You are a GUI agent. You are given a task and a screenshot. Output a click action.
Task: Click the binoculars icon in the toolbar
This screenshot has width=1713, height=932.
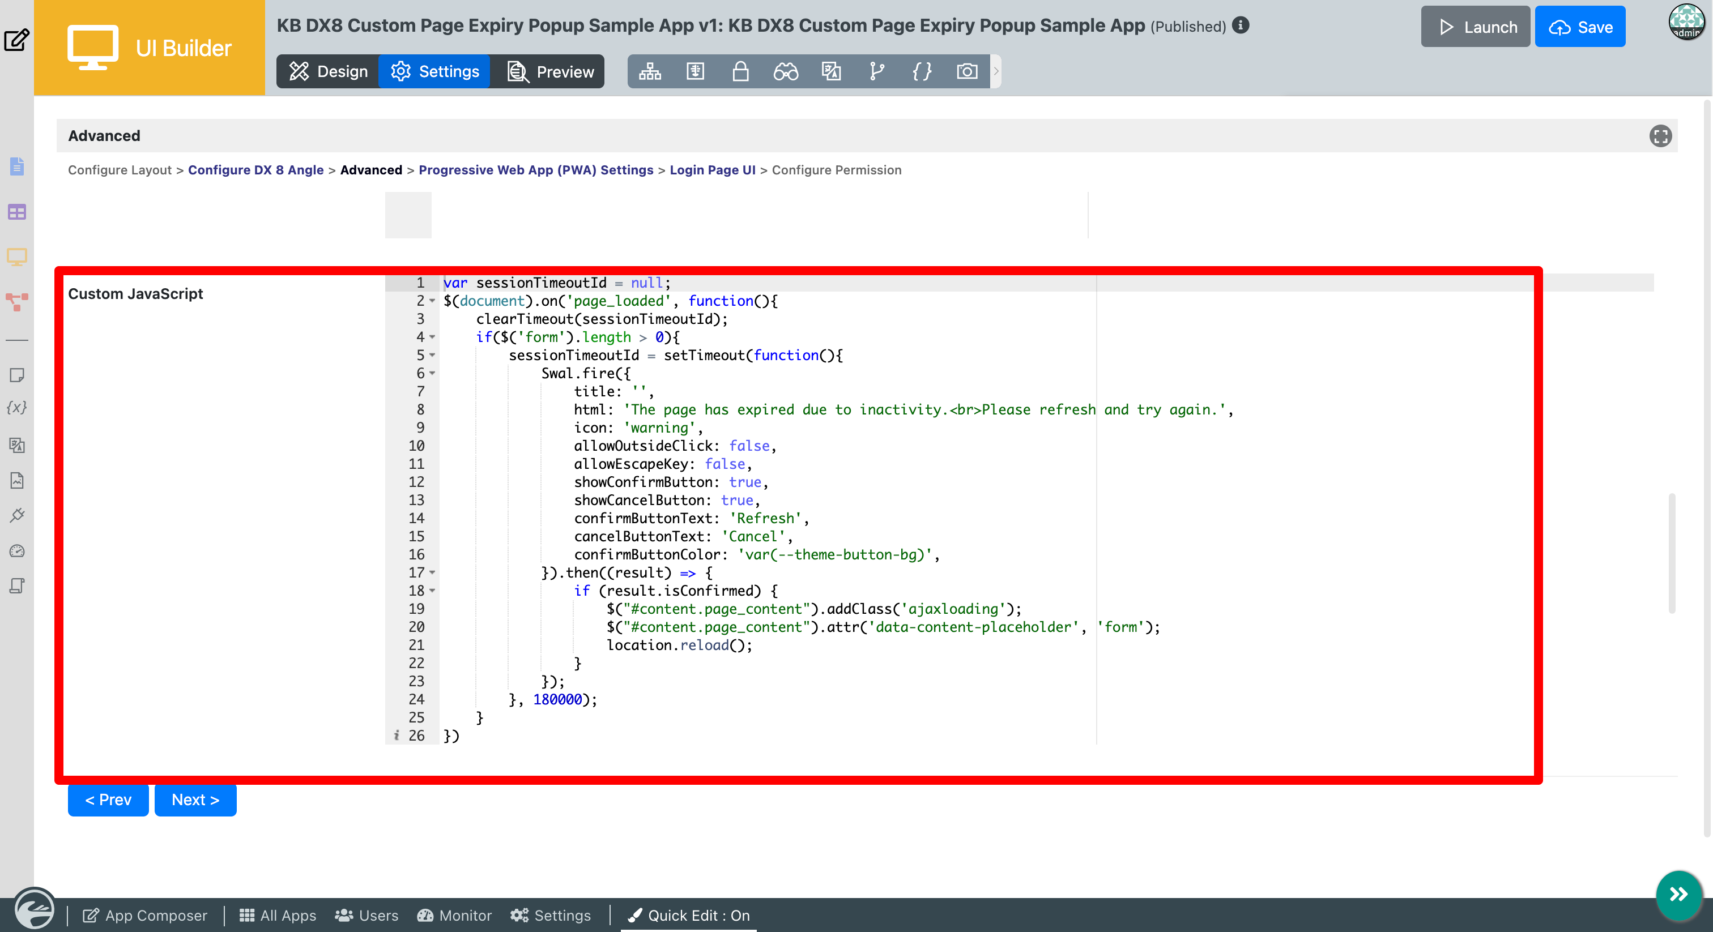pos(785,71)
